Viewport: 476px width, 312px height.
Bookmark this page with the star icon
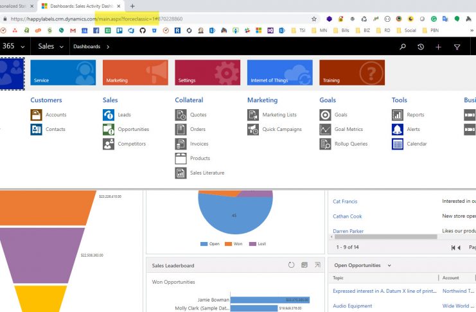314,19
